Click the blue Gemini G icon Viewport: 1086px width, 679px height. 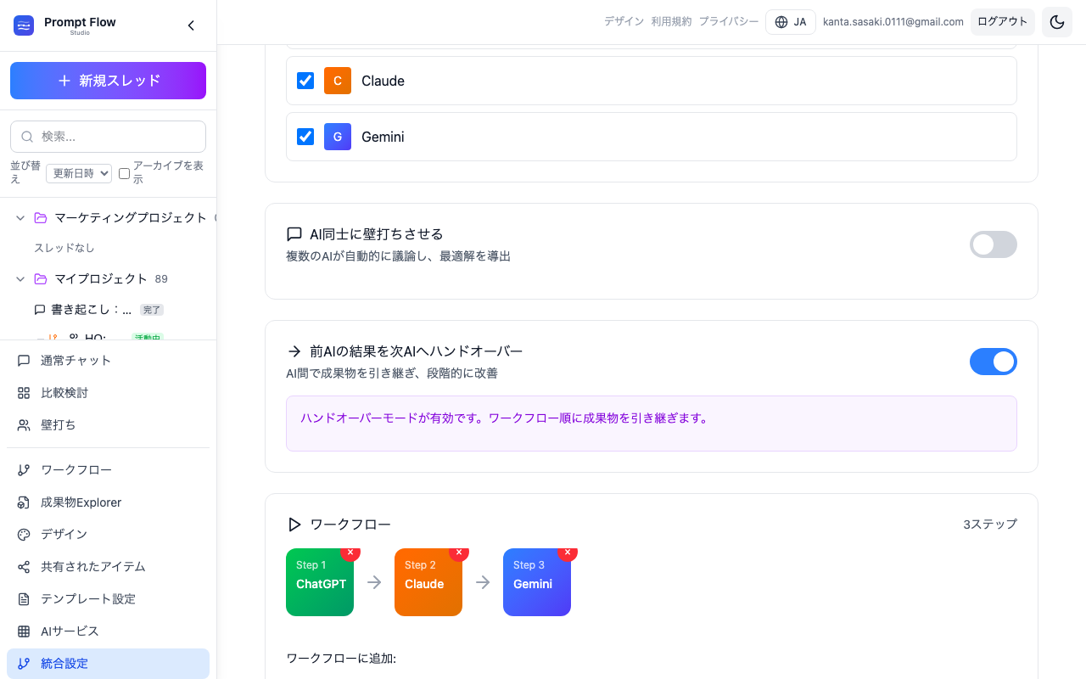[x=338, y=137]
